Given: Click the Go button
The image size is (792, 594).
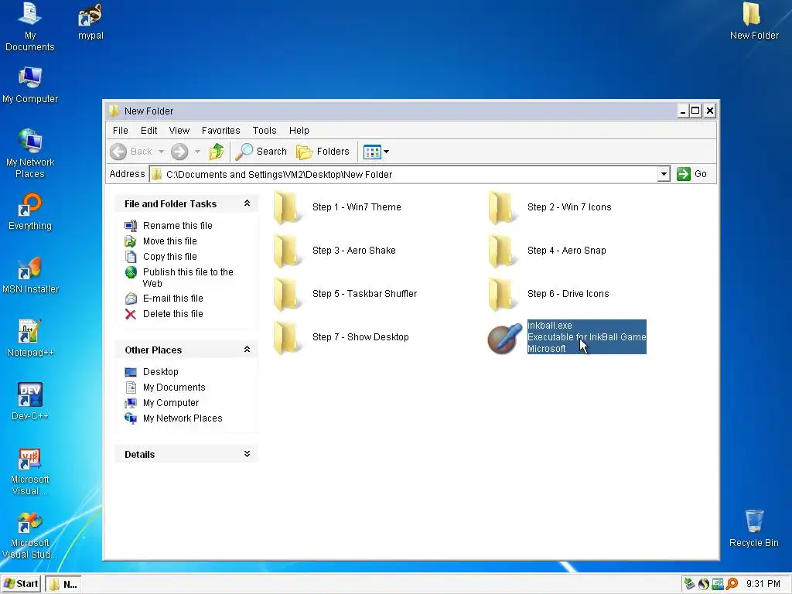Looking at the screenshot, I should (692, 174).
